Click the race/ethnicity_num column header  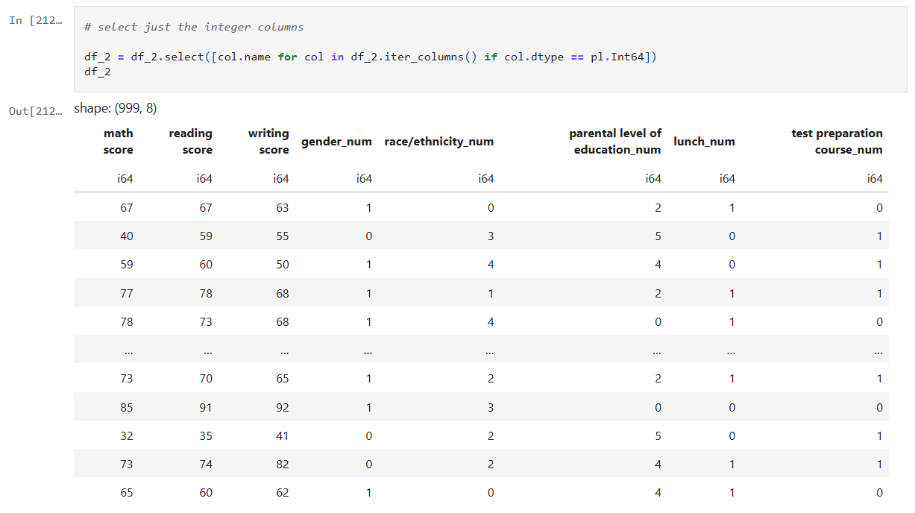[438, 142]
